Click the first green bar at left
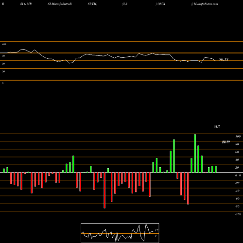The width and height of the screenshot is (243, 243). [x=4, y=171]
